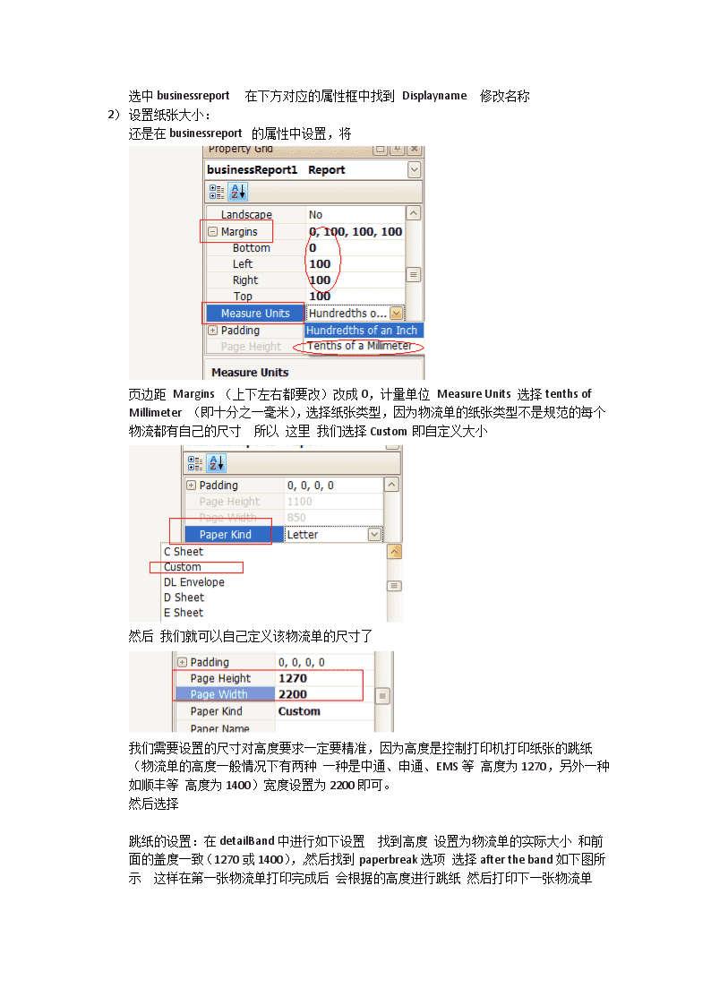Expand Padding group above Page Height 1100
This screenshot has height=1006, width=711.
pos(191,486)
